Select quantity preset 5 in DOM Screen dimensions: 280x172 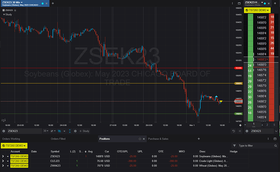point(274,125)
